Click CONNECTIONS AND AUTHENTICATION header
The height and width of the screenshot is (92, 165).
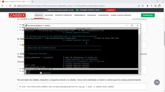click(41, 48)
